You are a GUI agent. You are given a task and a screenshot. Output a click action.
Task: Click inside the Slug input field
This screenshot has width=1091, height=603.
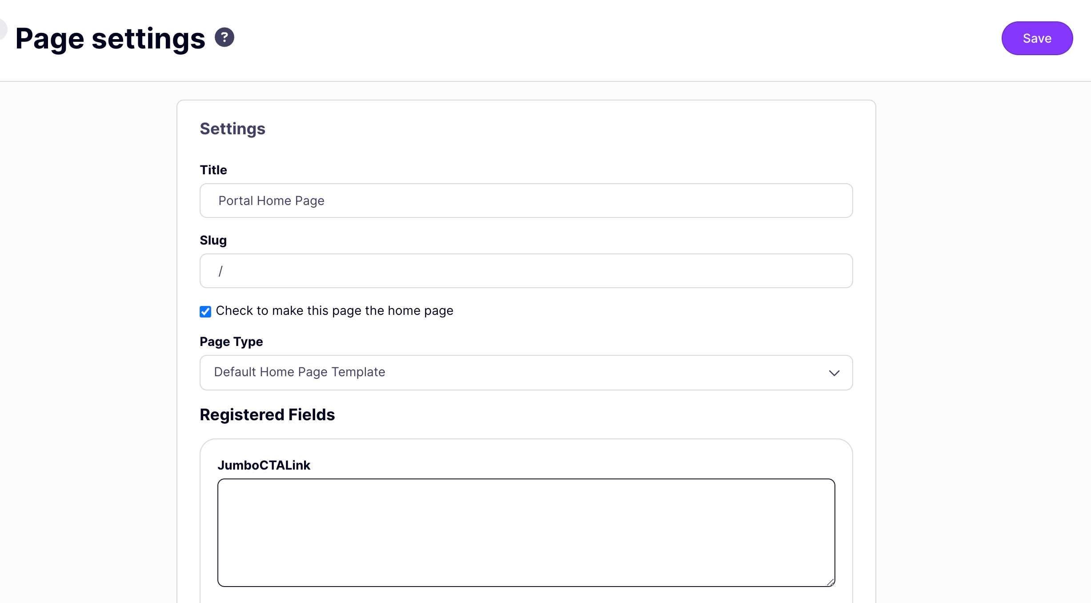click(x=525, y=271)
